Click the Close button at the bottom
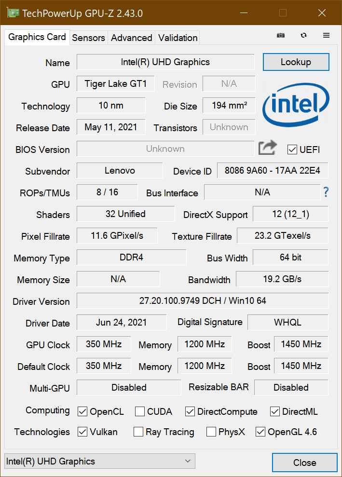 (x=304, y=463)
